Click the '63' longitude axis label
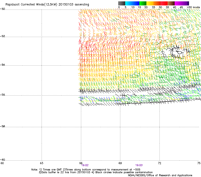 pyautogui.click(x=42, y=163)
